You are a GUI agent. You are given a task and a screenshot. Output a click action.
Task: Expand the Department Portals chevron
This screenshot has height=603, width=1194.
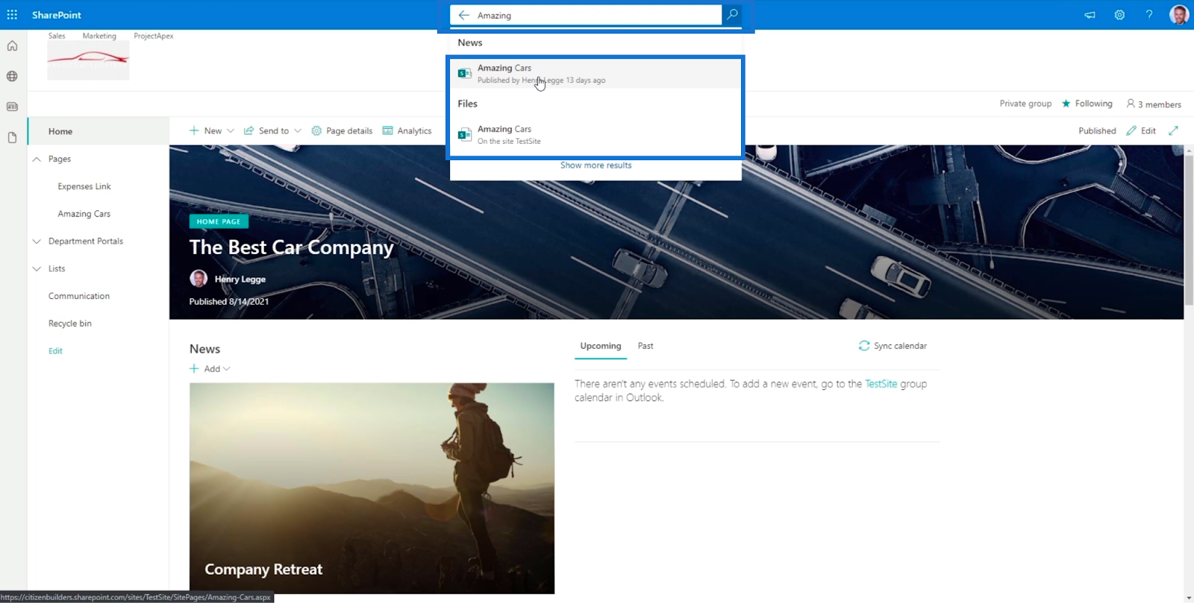point(37,241)
